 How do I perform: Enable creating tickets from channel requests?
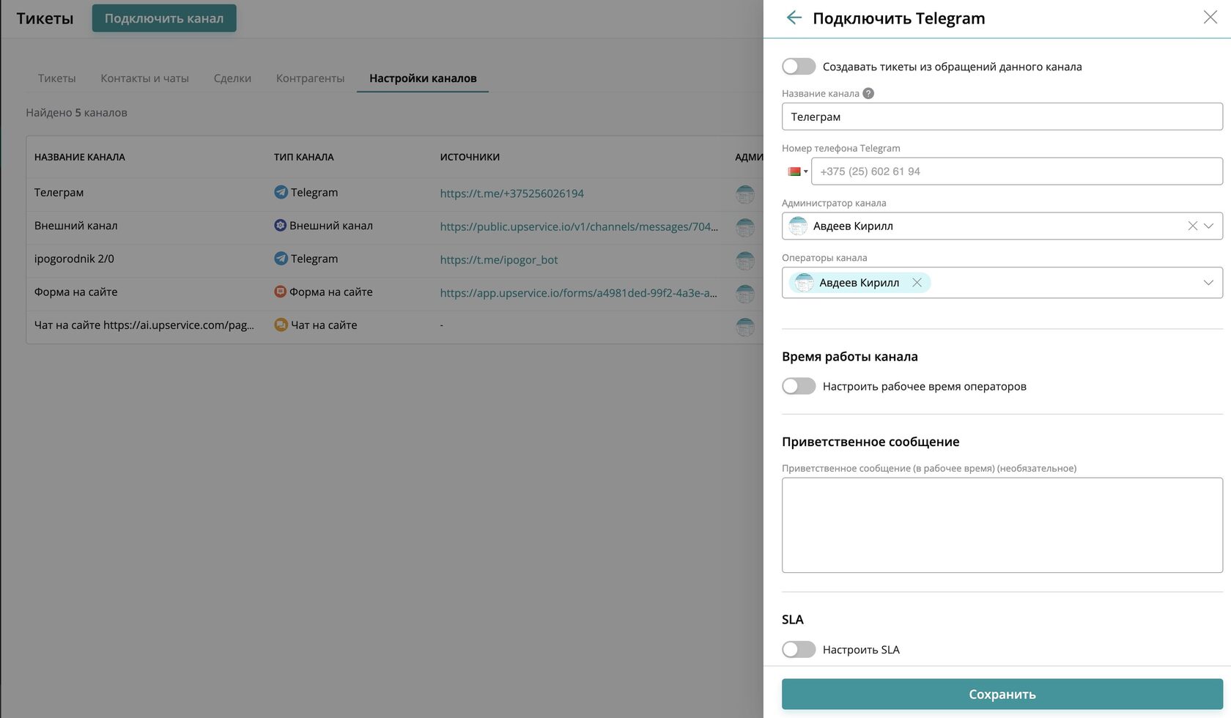(799, 67)
